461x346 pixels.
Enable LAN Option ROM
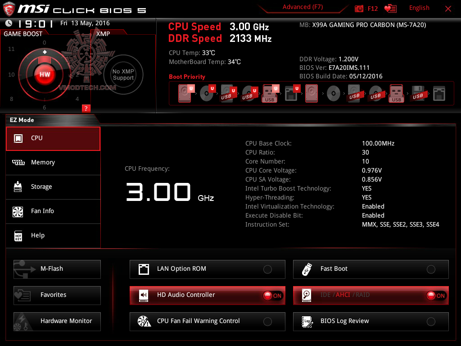pos(207,269)
